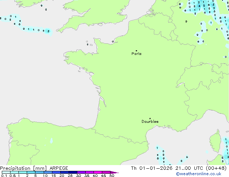Pick the 10–15 mm legend swatch

[x=48, y=172]
